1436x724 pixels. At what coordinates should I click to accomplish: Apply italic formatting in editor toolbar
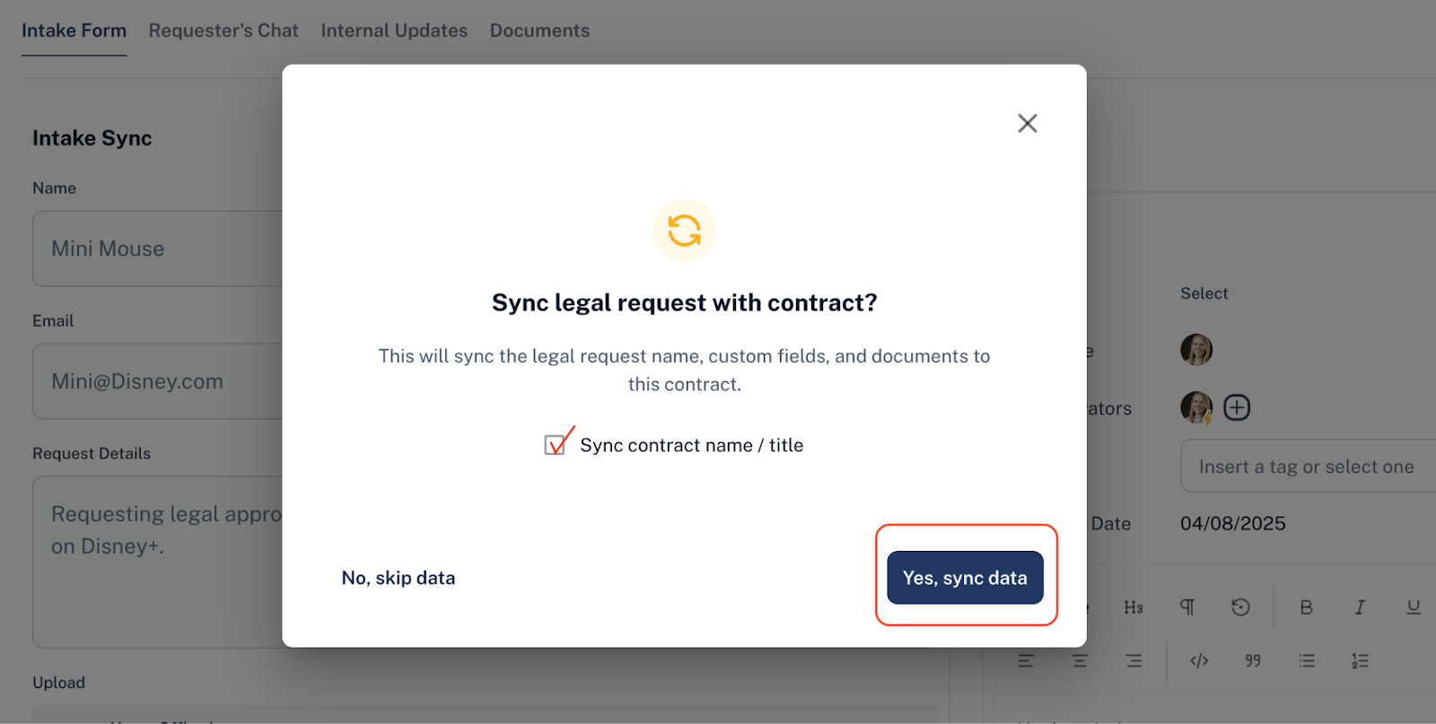pos(1360,607)
